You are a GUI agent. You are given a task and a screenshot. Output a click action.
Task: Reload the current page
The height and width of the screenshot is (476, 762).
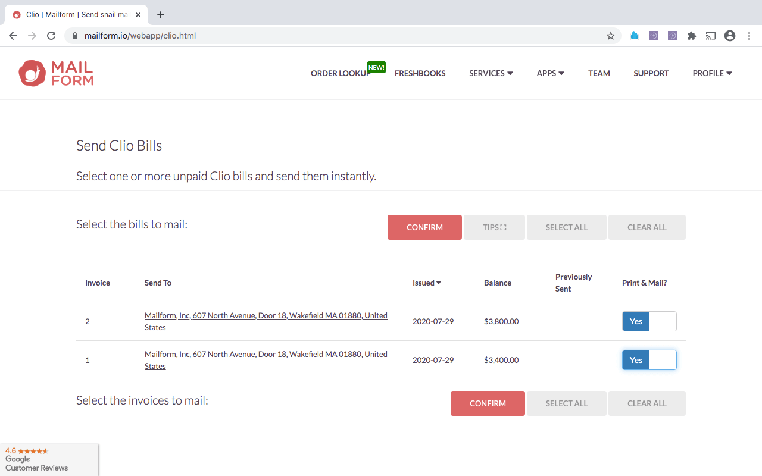pyautogui.click(x=51, y=36)
